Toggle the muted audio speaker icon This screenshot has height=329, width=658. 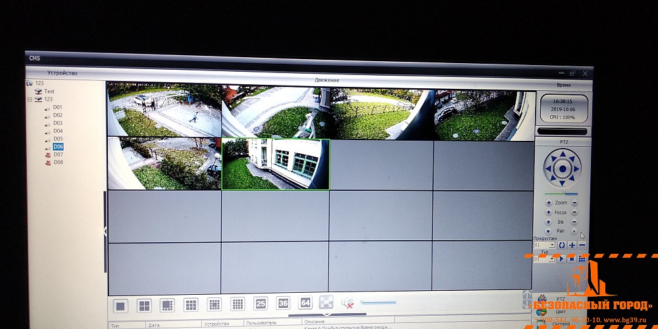(347, 303)
